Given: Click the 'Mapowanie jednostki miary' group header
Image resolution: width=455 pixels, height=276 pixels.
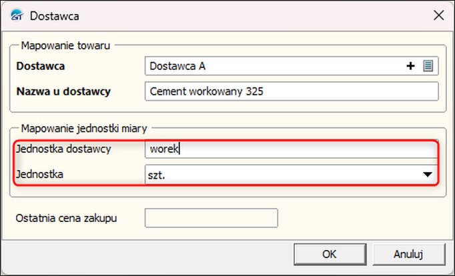Looking at the screenshot, I should point(83,127).
